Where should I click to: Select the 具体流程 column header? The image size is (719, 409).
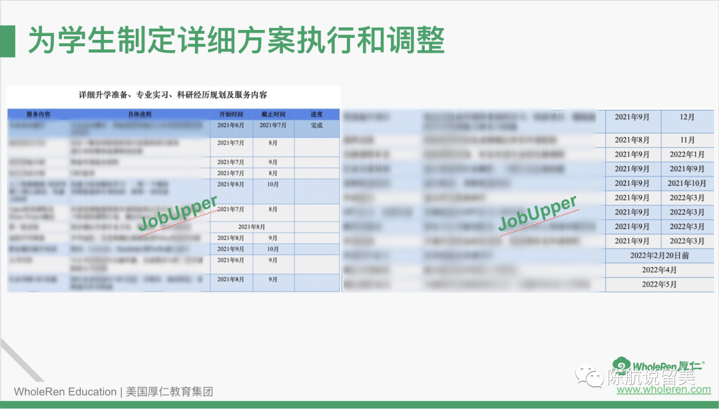coord(139,114)
